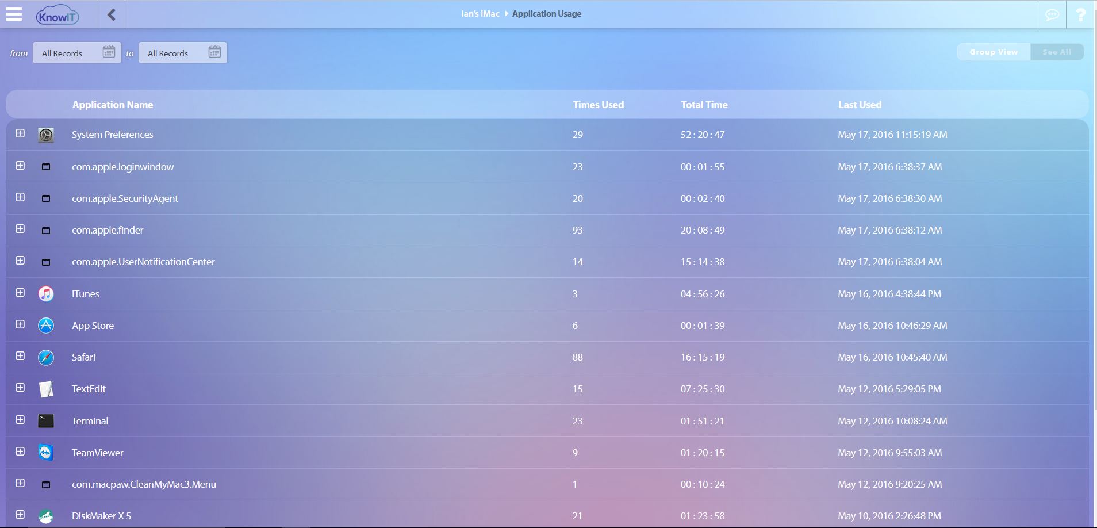Click times used value 93
1097x528 pixels.
click(578, 230)
